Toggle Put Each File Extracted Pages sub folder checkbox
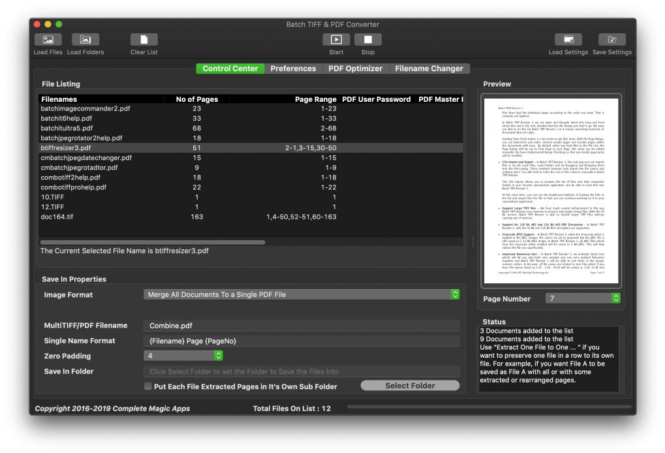This screenshot has height=453, width=665. pyautogui.click(x=148, y=386)
